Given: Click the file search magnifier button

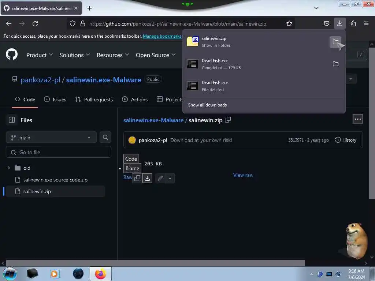Looking at the screenshot, I should pyautogui.click(x=105, y=137).
